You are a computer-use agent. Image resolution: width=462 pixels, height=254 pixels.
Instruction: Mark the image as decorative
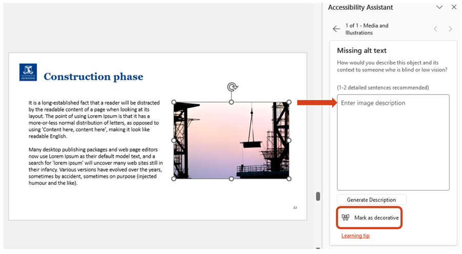[x=369, y=218]
